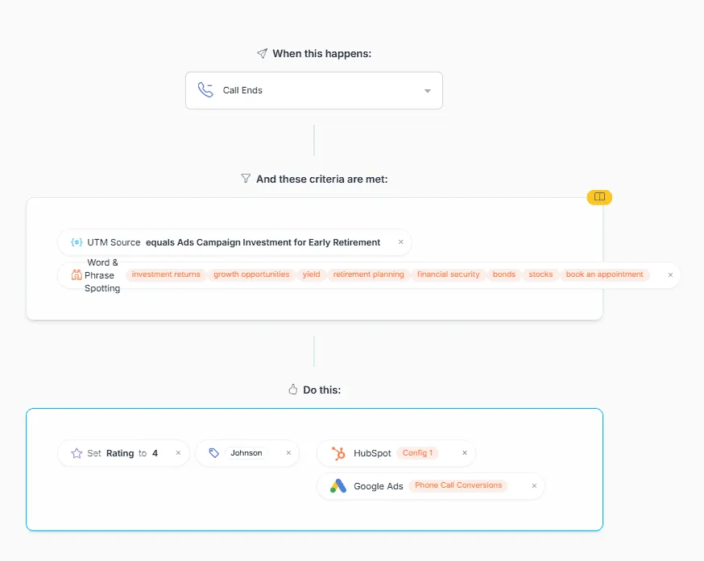Screen dimensions: 704x561
Task: Open the yellow book guide badge
Action: coord(599,196)
